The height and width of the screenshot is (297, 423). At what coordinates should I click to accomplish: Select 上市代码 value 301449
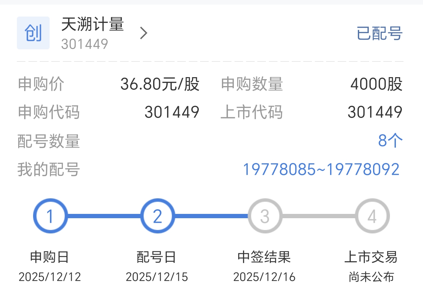click(375, 112)
